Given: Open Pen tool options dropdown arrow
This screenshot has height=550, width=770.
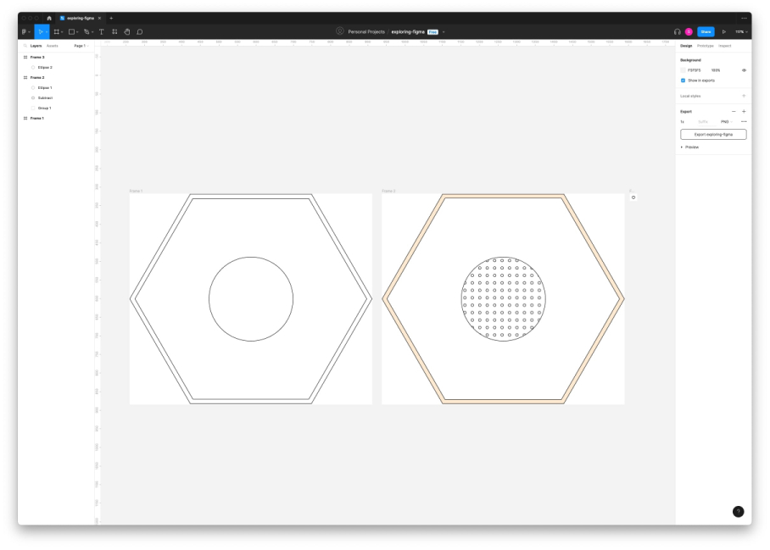Looking at the screenshot, I should (x=92, y=32).
